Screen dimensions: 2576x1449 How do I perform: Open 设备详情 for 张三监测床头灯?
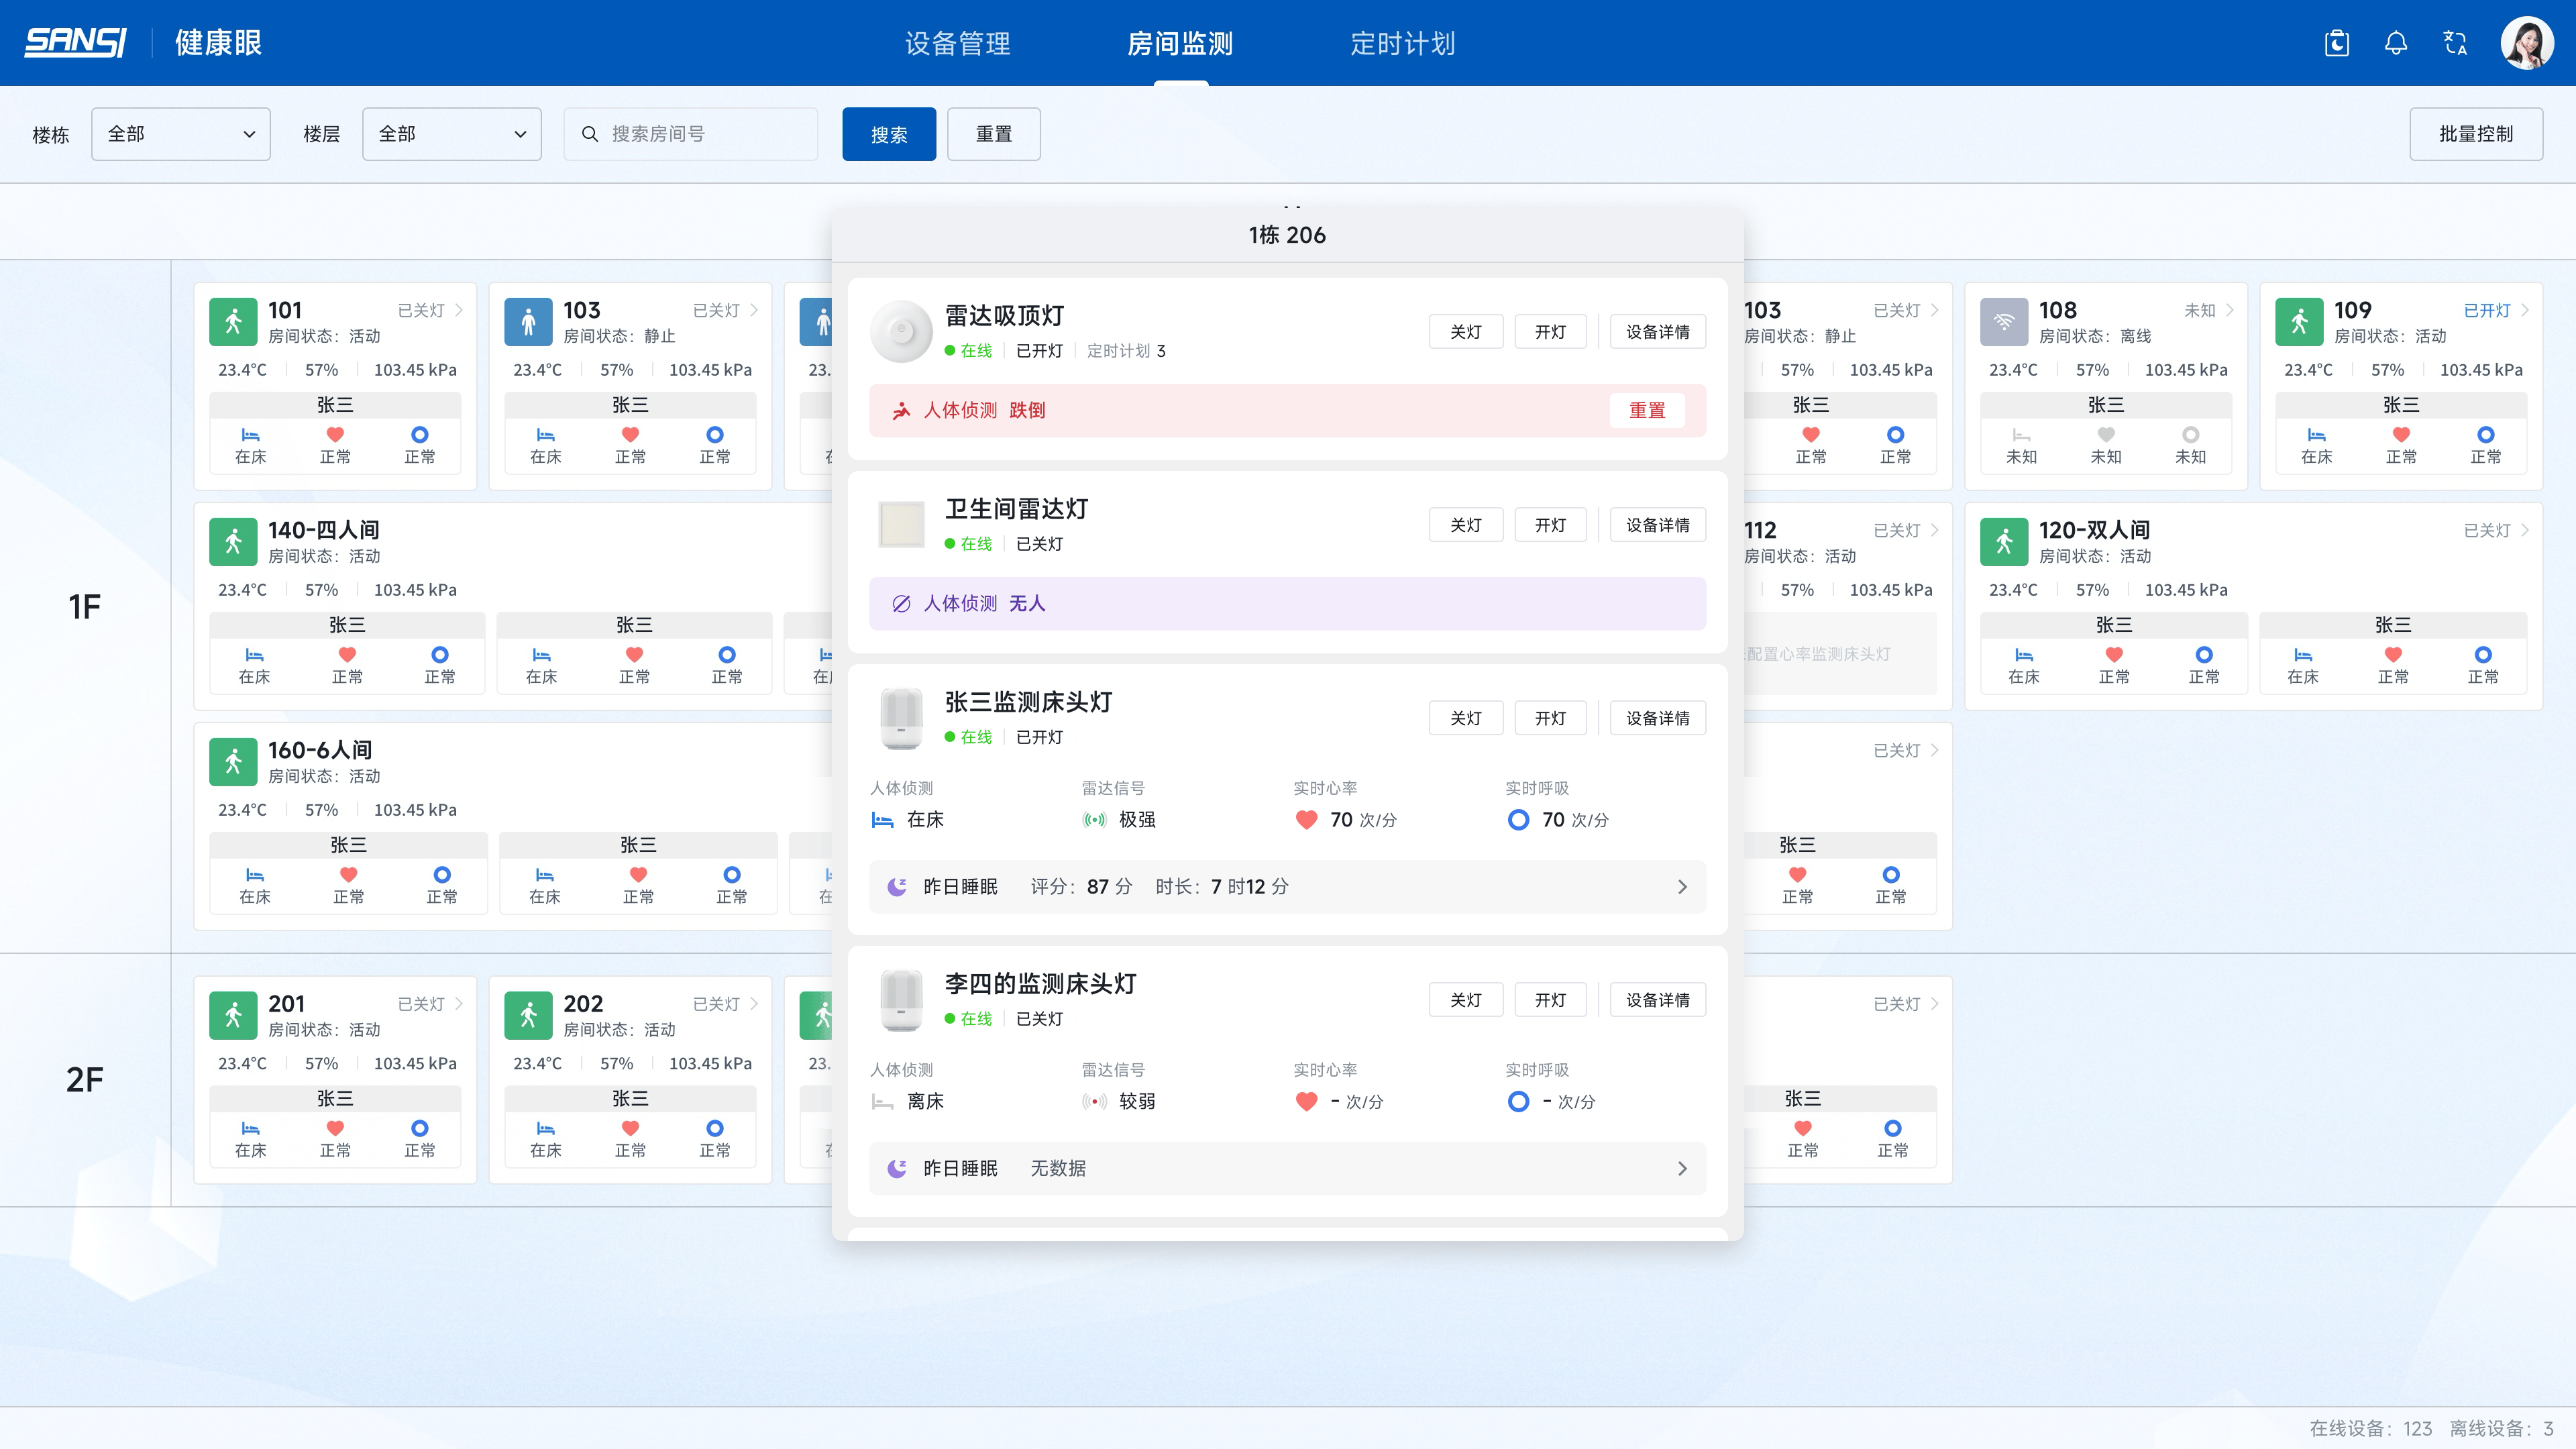coord(1658,718)
